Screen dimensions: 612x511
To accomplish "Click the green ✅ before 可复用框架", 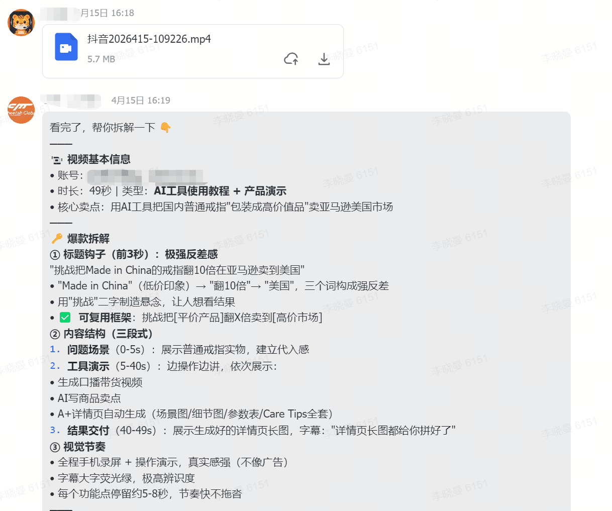I will (65, 317).
